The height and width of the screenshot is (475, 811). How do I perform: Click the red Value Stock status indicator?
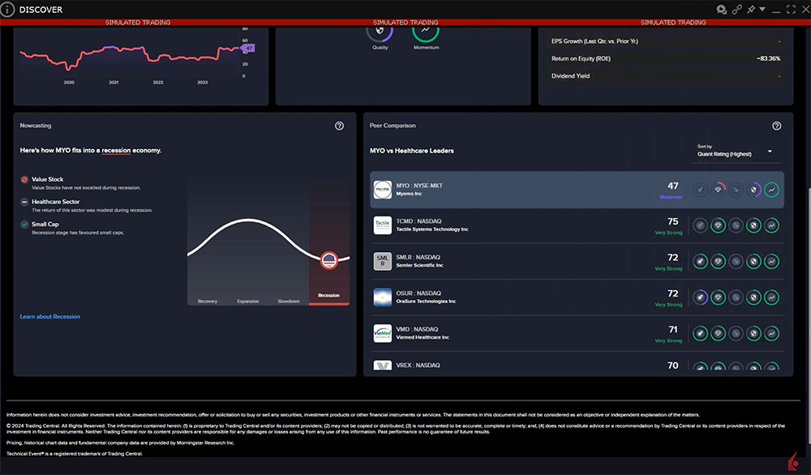coord(24,179)
